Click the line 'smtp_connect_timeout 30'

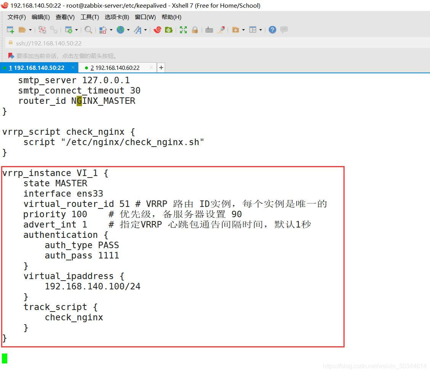pos(79,90)
